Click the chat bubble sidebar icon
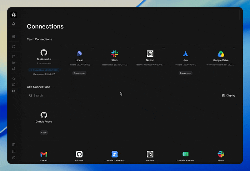The height and width of the screenshot is (171, 250). coord(14,47)
